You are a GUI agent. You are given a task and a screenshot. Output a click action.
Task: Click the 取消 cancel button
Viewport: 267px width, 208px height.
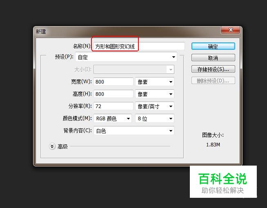click(213, 58)
